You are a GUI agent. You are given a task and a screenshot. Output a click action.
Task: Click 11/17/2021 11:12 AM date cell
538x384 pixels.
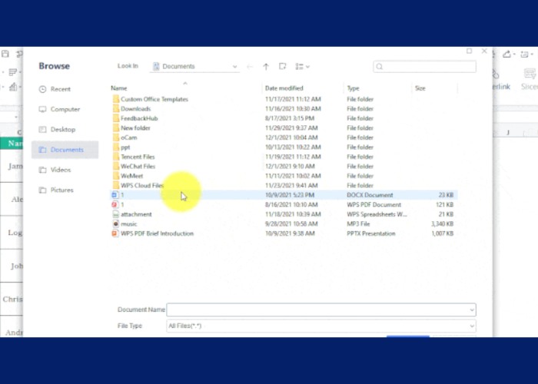click(x=293, y=99)
